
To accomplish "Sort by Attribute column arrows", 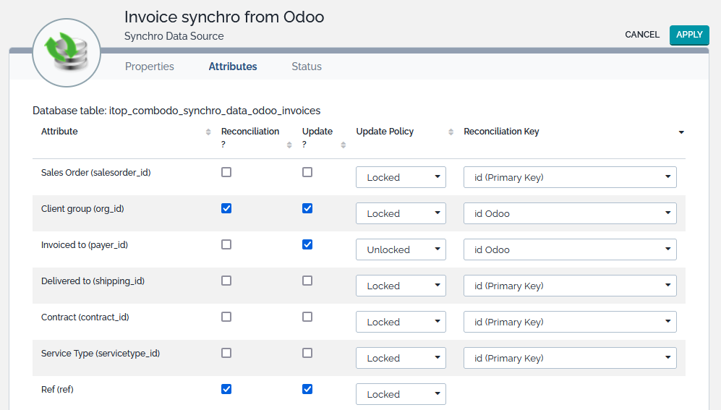I will click(x=208, y=132).
